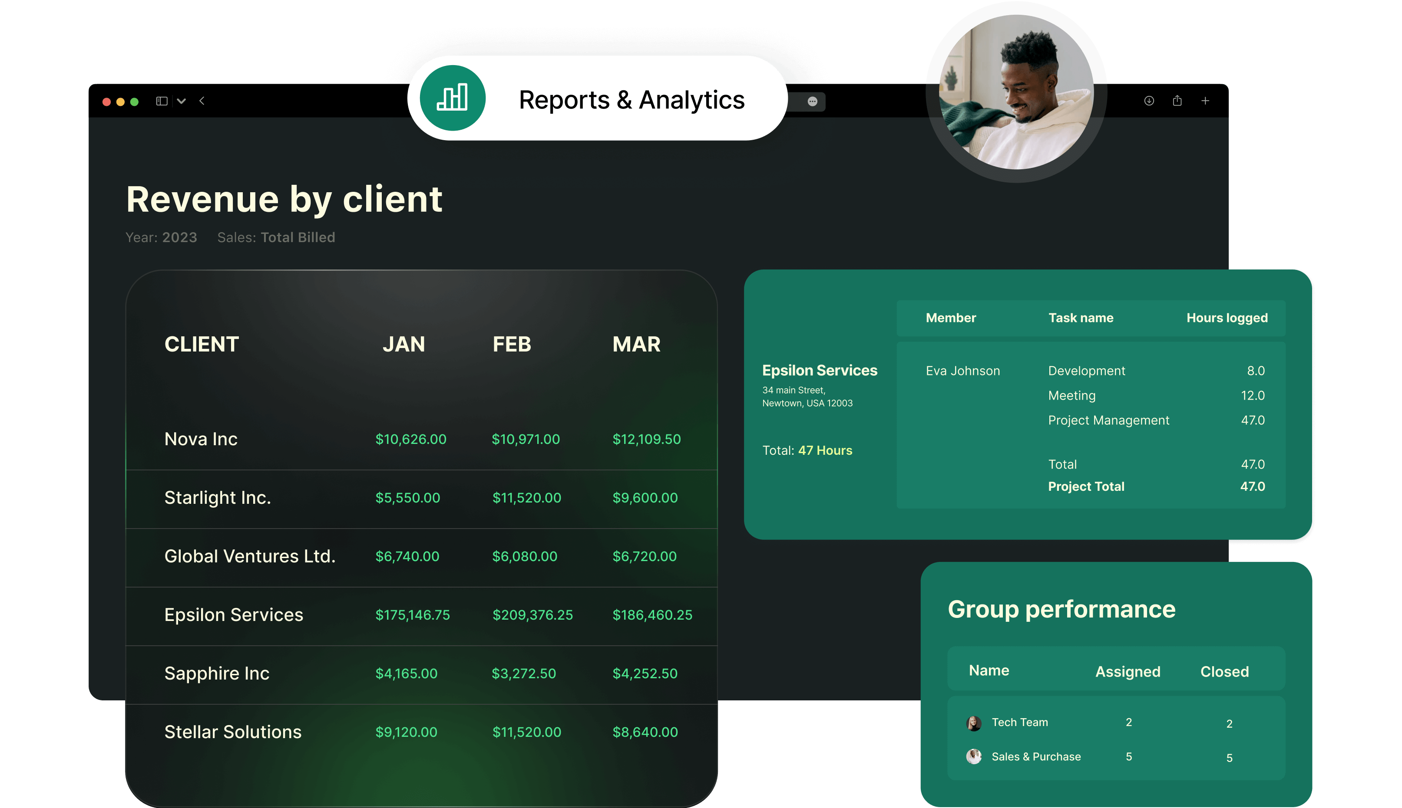1402x808 pixels.
Task: Click the ellipsis icon inside the address bar
Action: coord(812,101)
